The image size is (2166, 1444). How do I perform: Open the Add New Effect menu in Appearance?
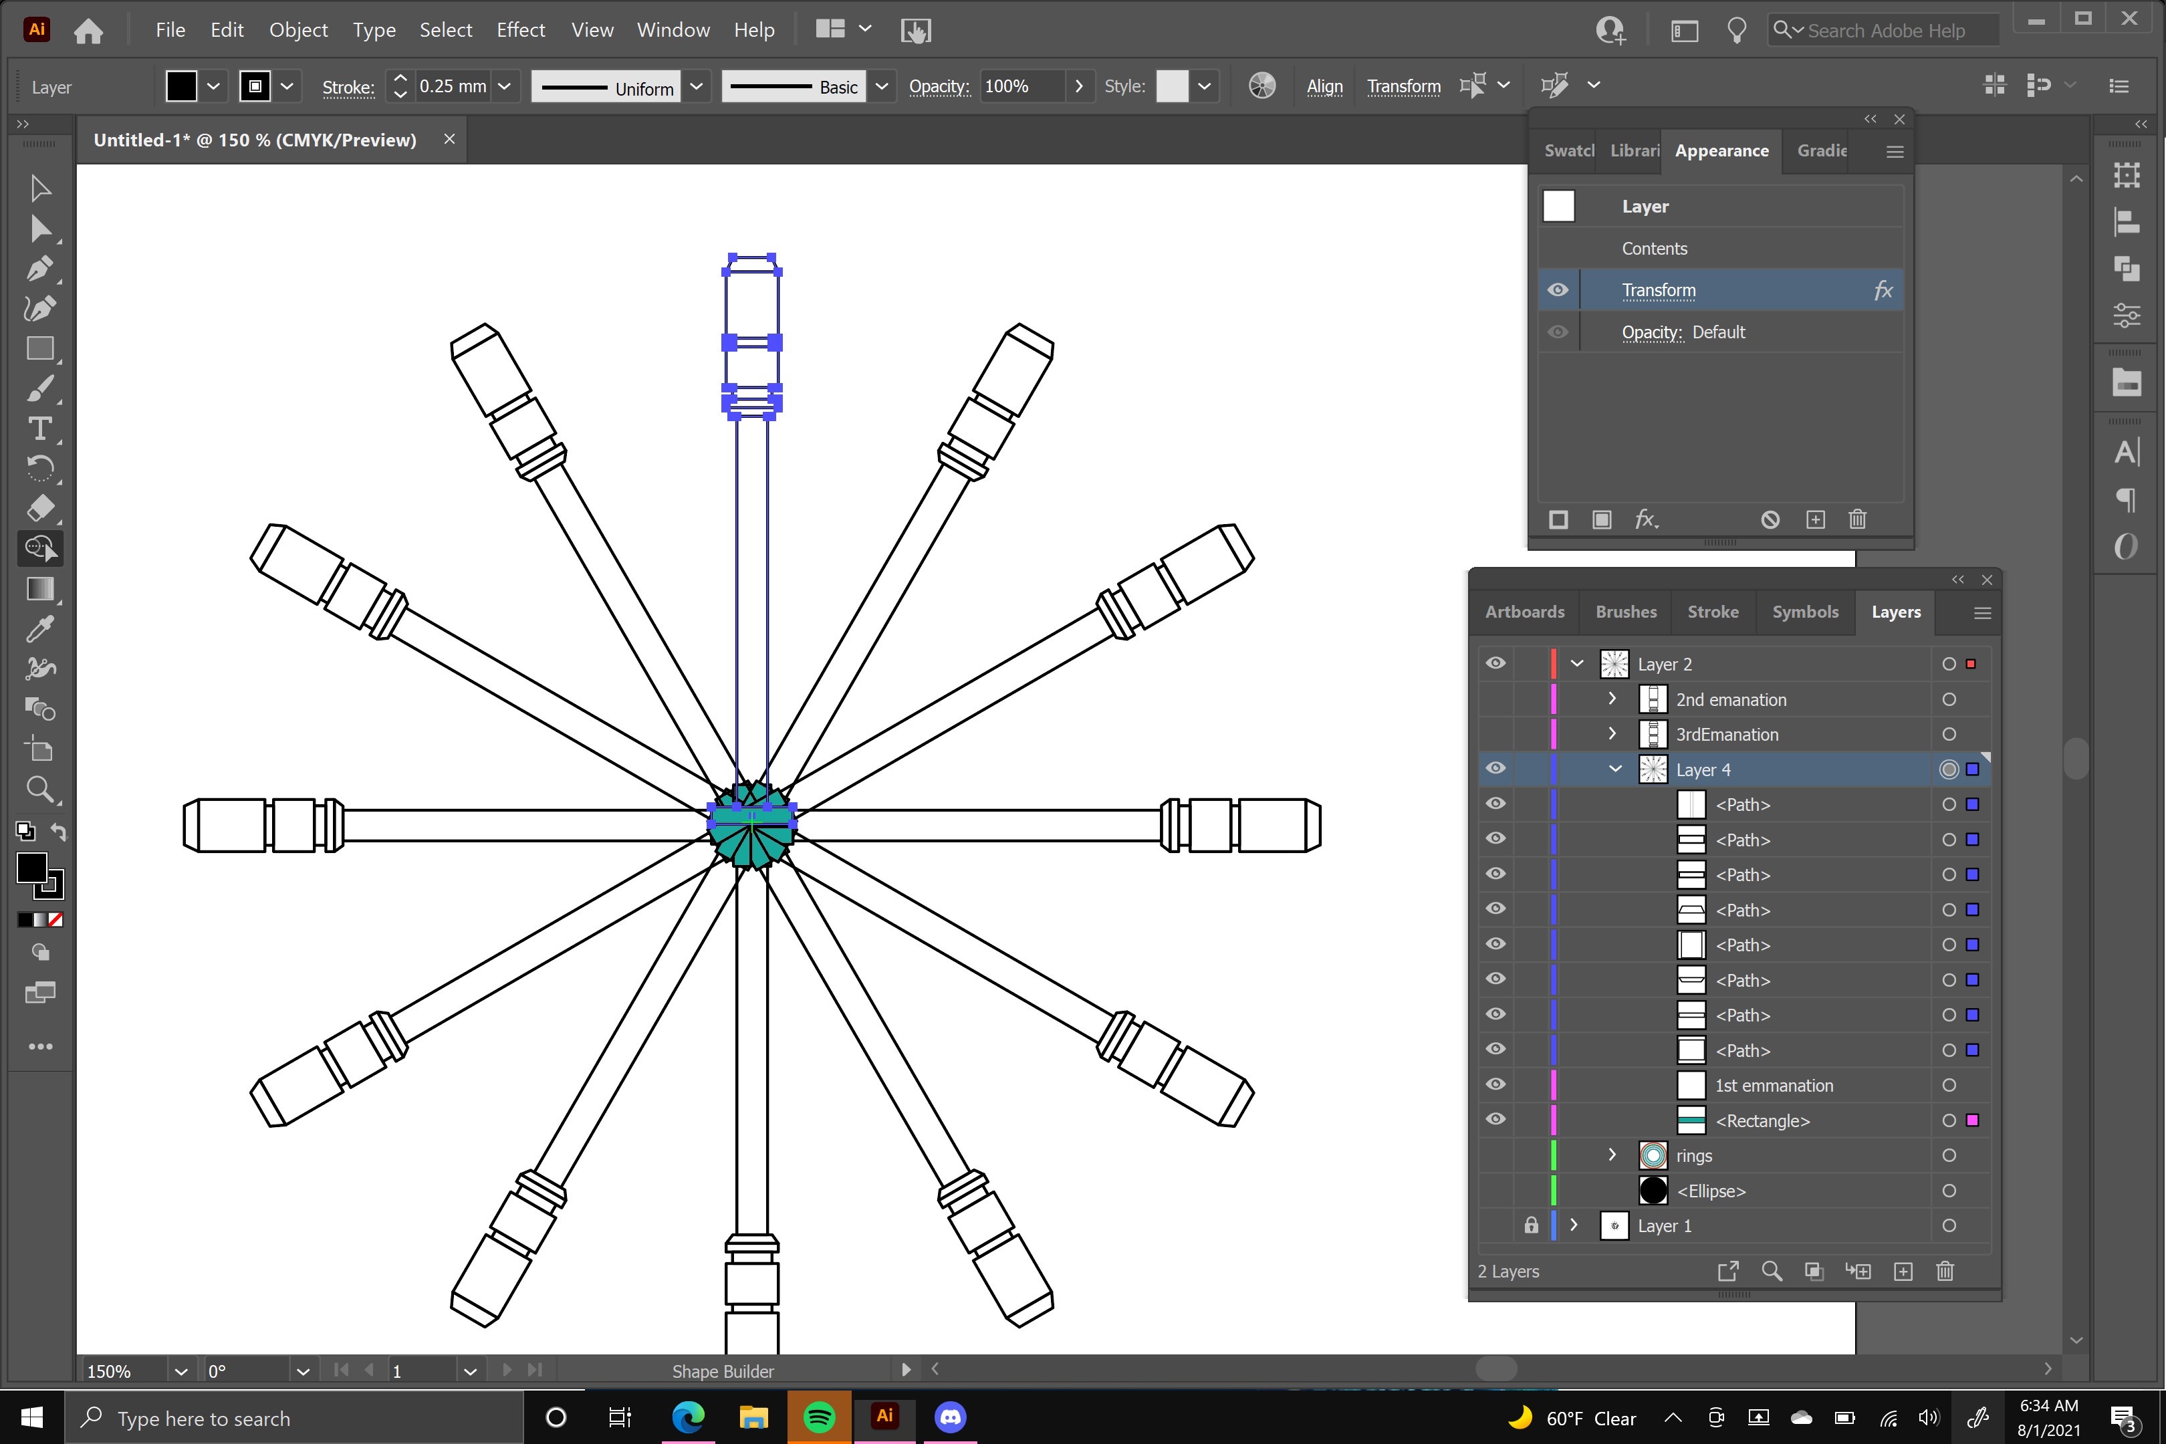click(x=1647, y=520)
